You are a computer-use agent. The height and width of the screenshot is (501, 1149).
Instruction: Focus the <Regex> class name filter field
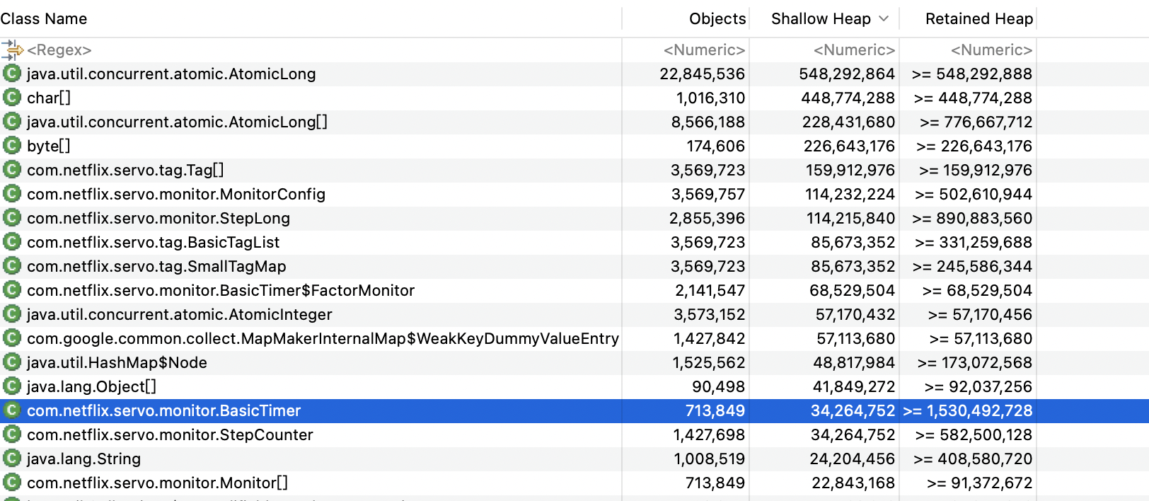[x=59, y=50]
